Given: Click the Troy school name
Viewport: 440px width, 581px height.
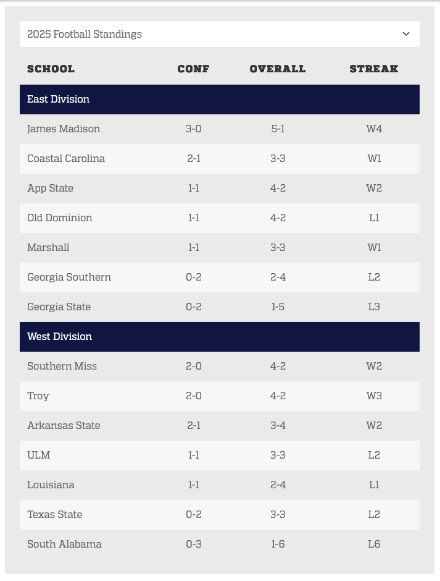Looking at the screenshot, I should [38, 396].
